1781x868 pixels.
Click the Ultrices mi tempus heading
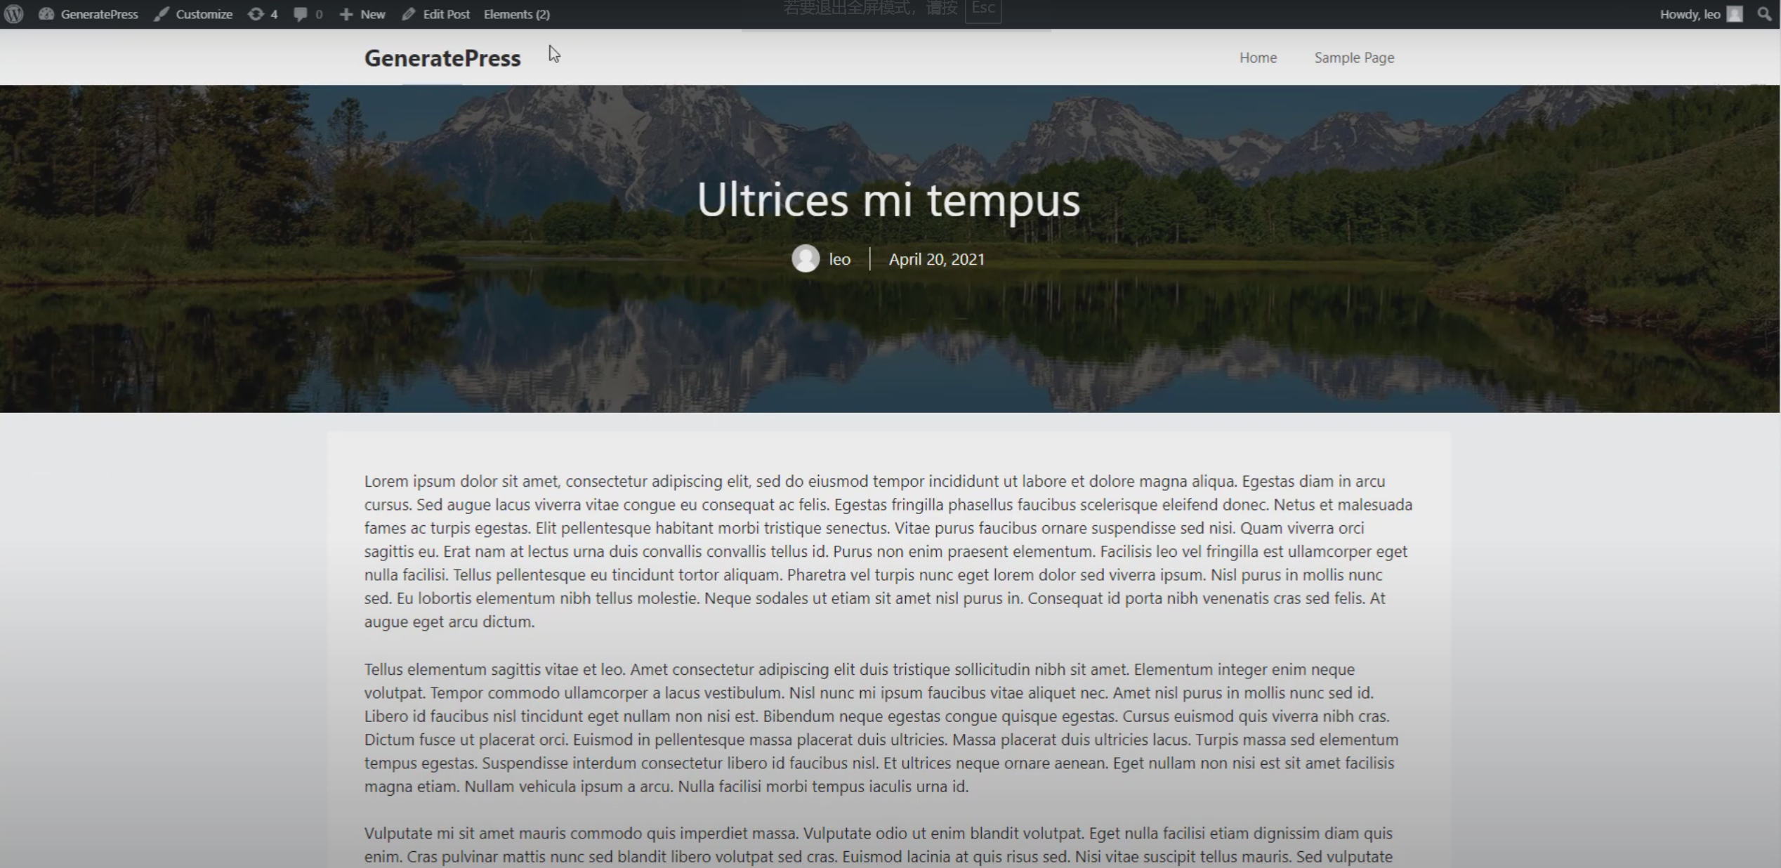click(888, 200)
